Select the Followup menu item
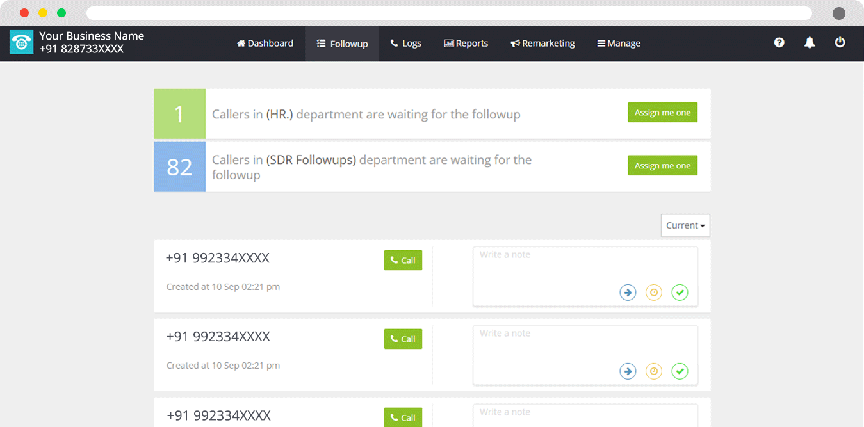The image size is (864, 427). [342, 44]
